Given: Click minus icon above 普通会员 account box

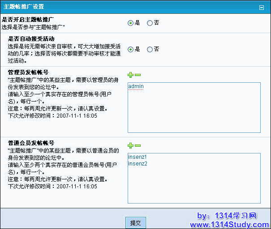Looking at the screenshot, I should point(138,146).
